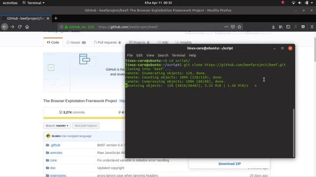Open the Projects tab on GitHub
The width and height of the screenshot is (316, 177).
pyautogui.click(x=139, y=42)
